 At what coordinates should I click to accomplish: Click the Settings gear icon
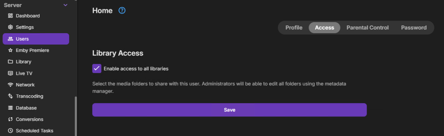pyautogui.click(x=10, y=27)
